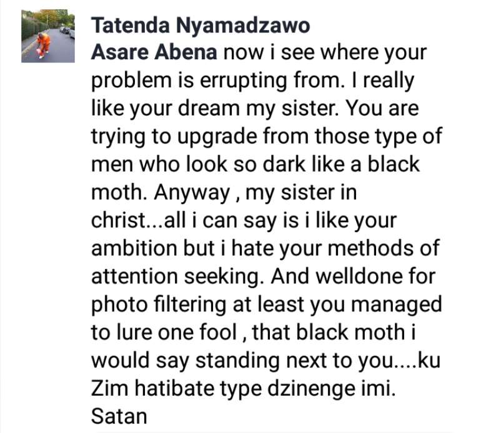Image resolution: width=481 pixels, height=433 pixels.
Task: Click the word 'christ...all' in the comment
Action: point(138,220)
